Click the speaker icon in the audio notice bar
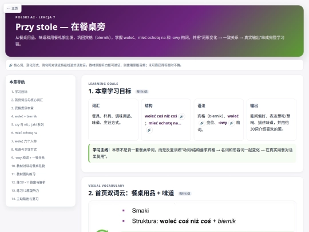The height and width of the screenshot is (232, 309). tap(11, 65)
